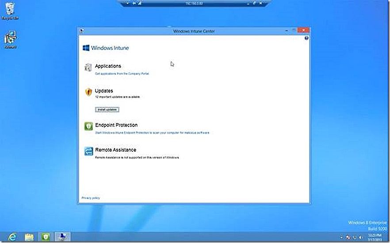Open the Privacy policy link
Image resolution: width=390 pixels, height=243 pixels.
pos(91,198)
